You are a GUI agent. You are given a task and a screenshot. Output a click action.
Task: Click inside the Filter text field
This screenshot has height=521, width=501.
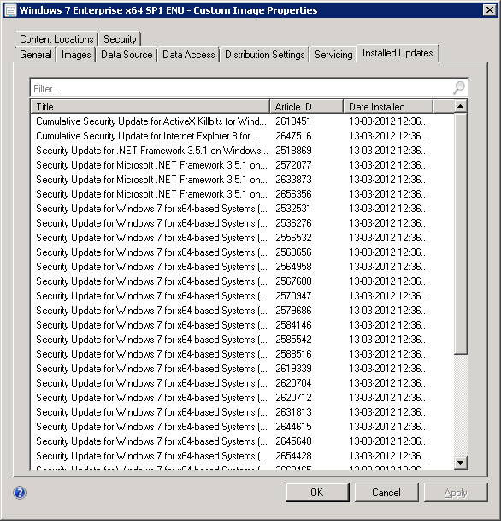242,88
